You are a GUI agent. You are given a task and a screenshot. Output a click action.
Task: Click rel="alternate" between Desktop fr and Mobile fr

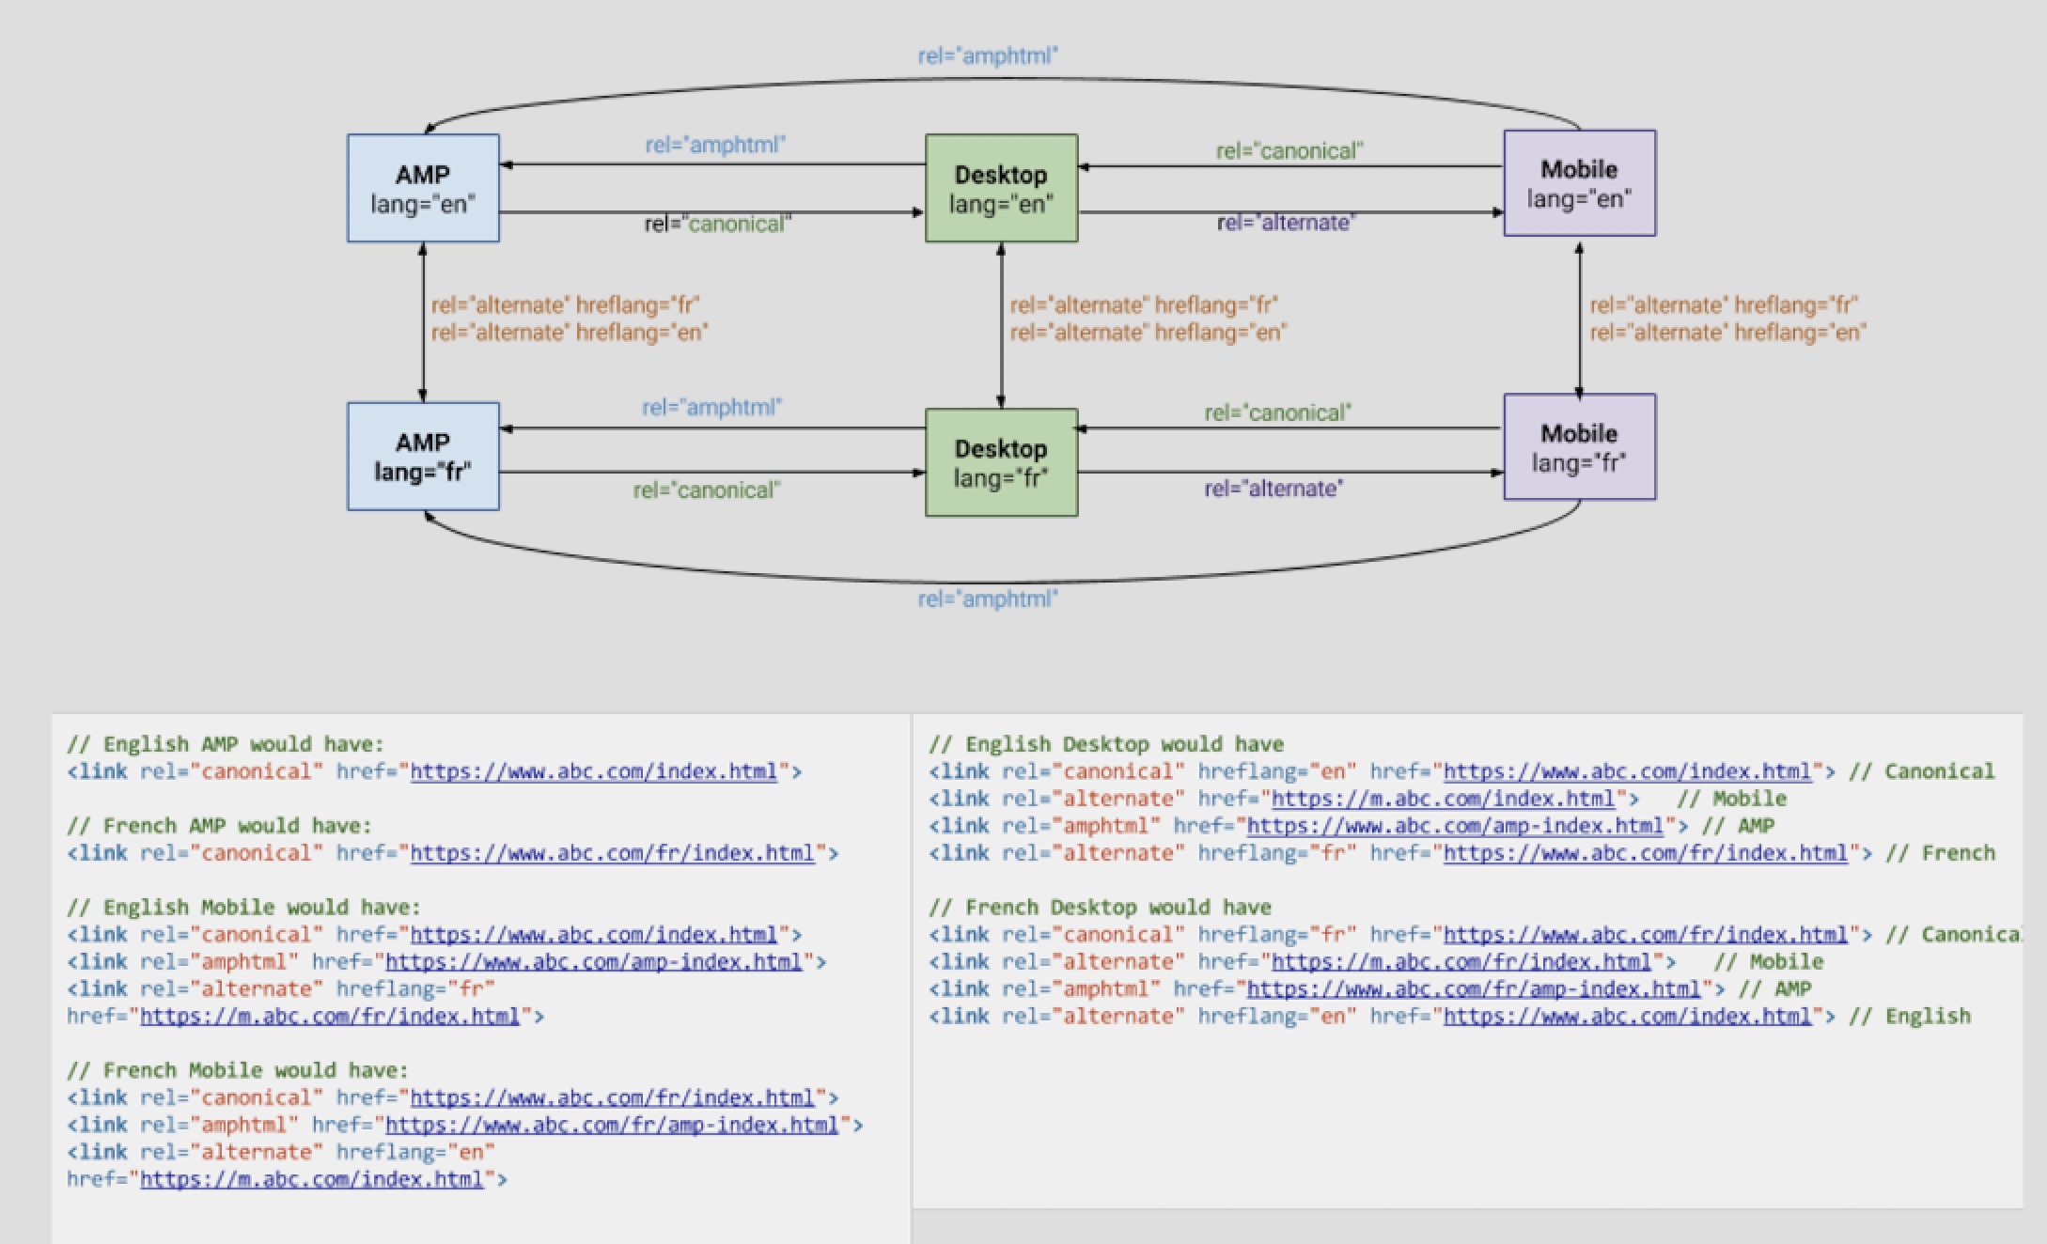(1274, 489)
